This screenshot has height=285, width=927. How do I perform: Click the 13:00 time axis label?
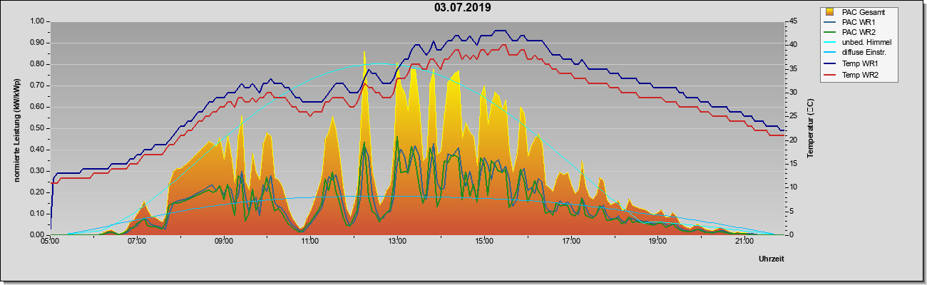coord(396,242)
